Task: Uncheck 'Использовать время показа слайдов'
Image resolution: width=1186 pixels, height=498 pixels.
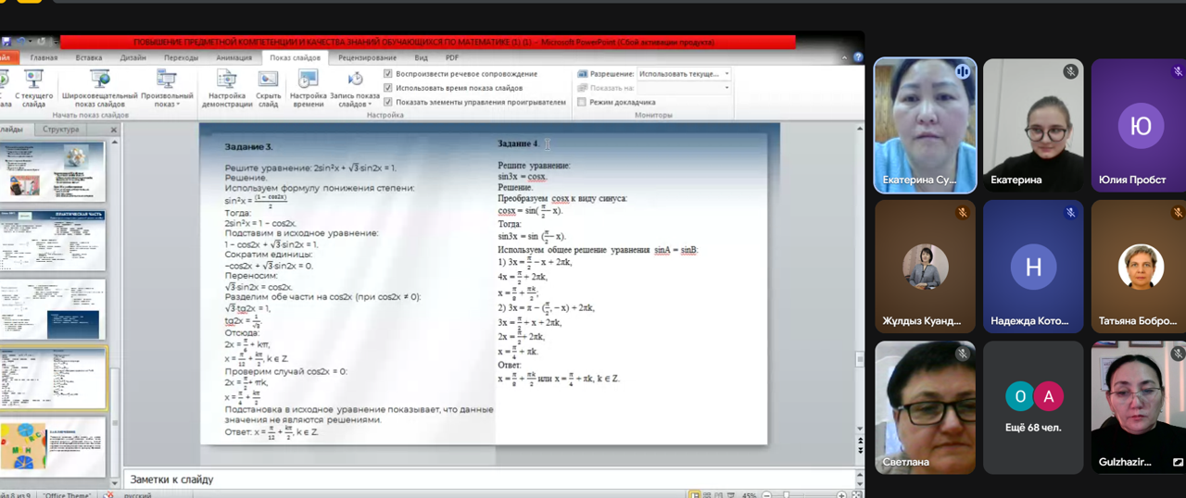Action: (x=388, y=88)
